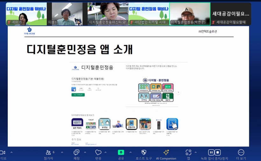Viewport: 261px width, 161px height.
Task: Open the Apps (앱) icon
Action: (x=188, y=152)
